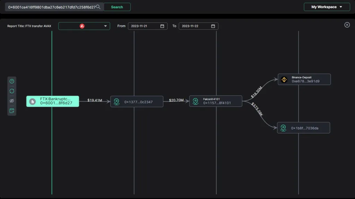The height and width of the screenshot is (199, 355).
Task: Open the chain selector chevron arrow
Action: point(105,26)
